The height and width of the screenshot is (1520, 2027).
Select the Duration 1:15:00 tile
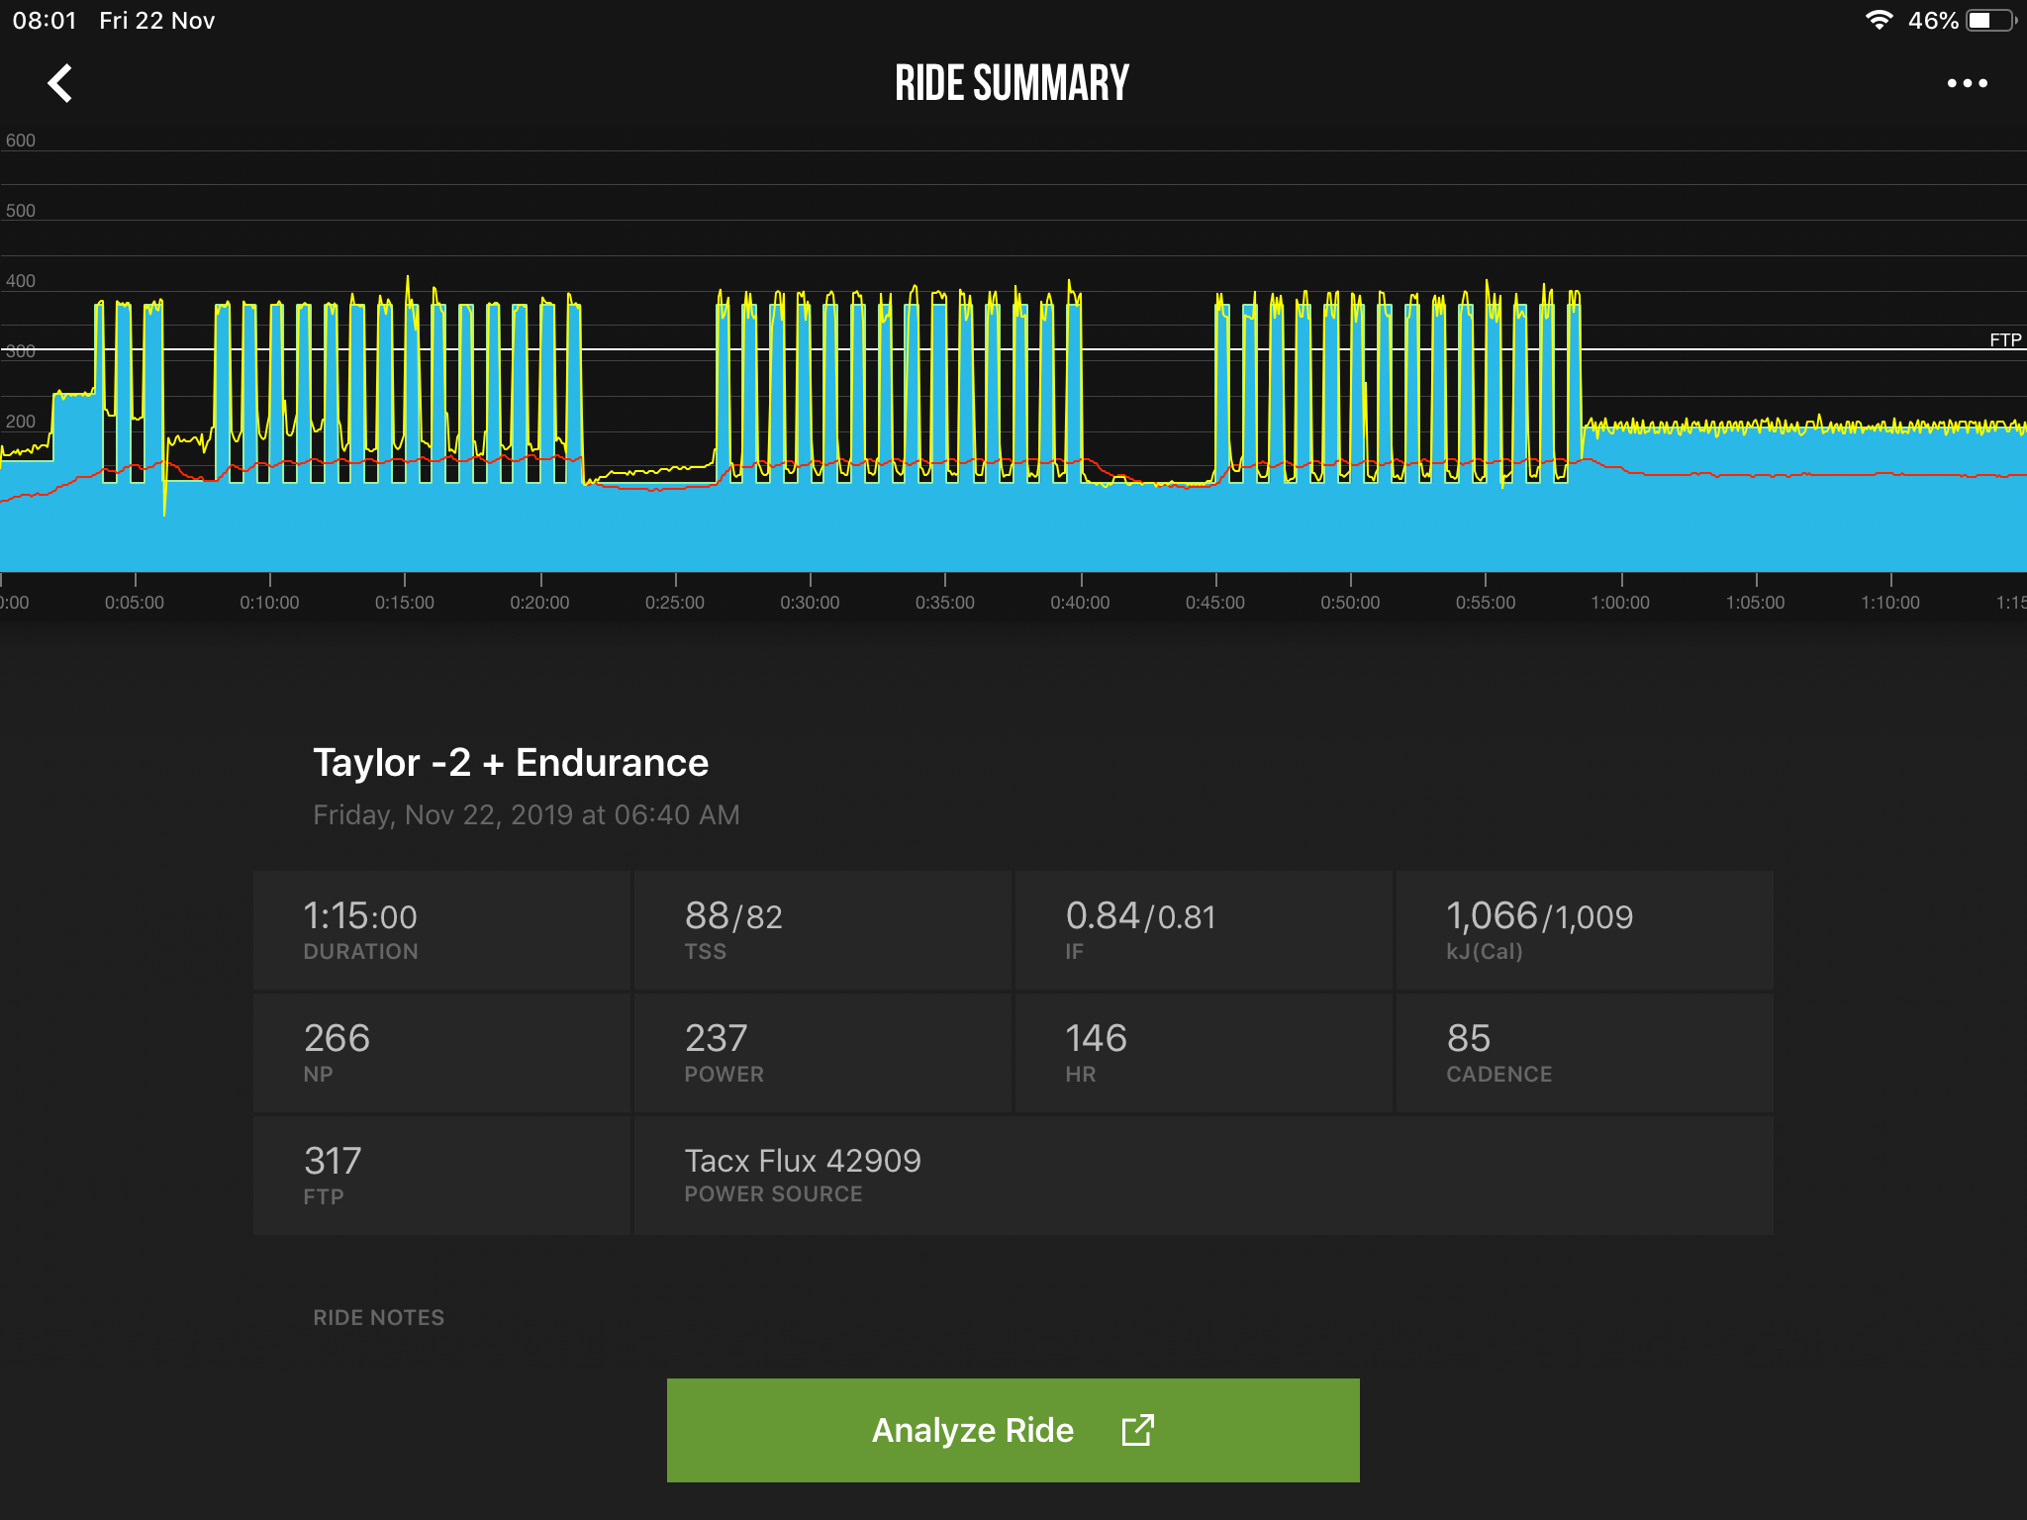pos(441,930)
